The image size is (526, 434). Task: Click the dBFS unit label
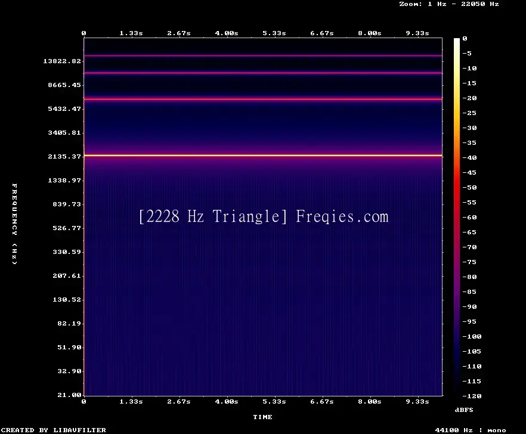click(464, 410)
